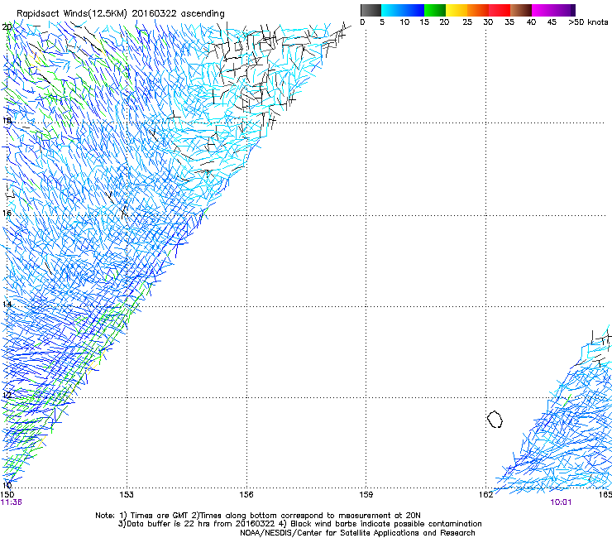Click the yellow 20-25 knots color segment
The height and width of the screenshot is (538, 612).
[457, 10]
